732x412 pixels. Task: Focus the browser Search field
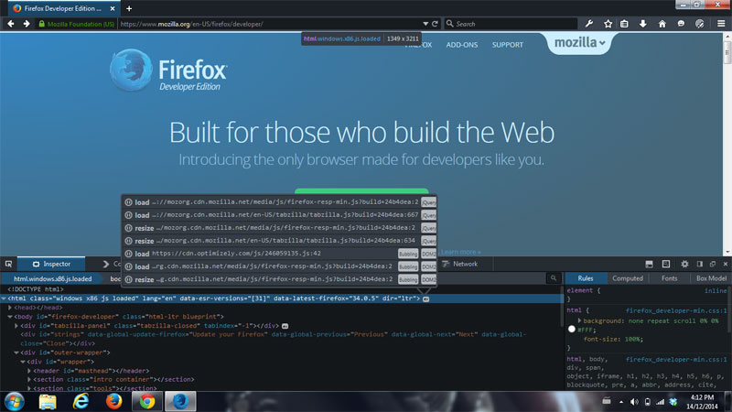pyautogui.click(x=510, y=24)
